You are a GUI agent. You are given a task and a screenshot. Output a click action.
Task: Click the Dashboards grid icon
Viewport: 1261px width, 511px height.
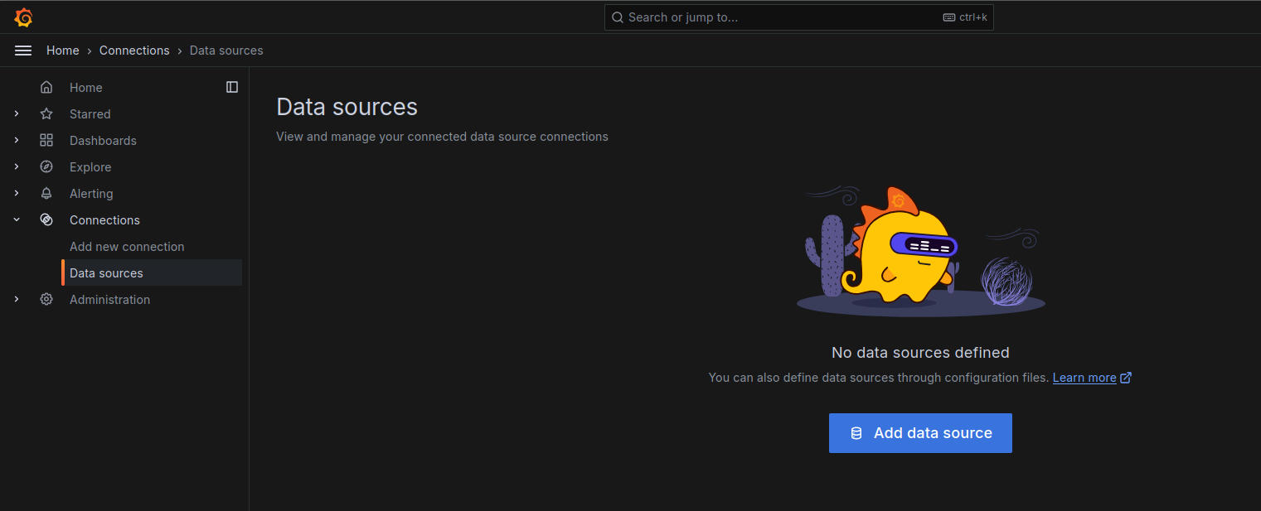pos(46,141)
